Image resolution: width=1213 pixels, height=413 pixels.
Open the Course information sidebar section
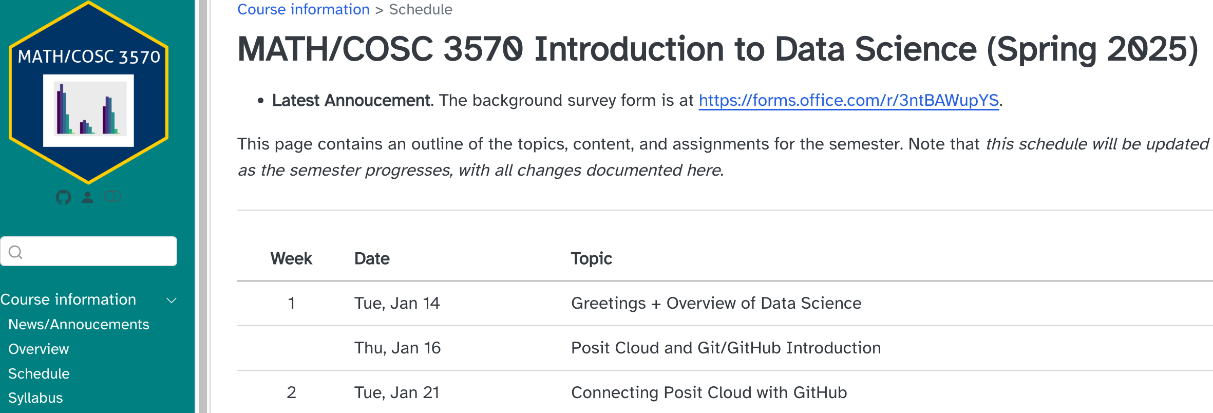68,299
